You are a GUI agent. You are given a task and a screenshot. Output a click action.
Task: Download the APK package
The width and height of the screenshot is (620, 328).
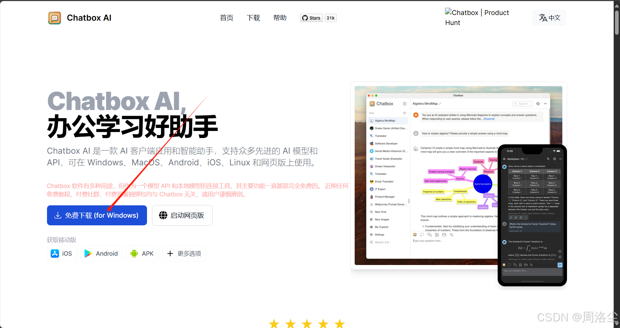coord(143,254)
